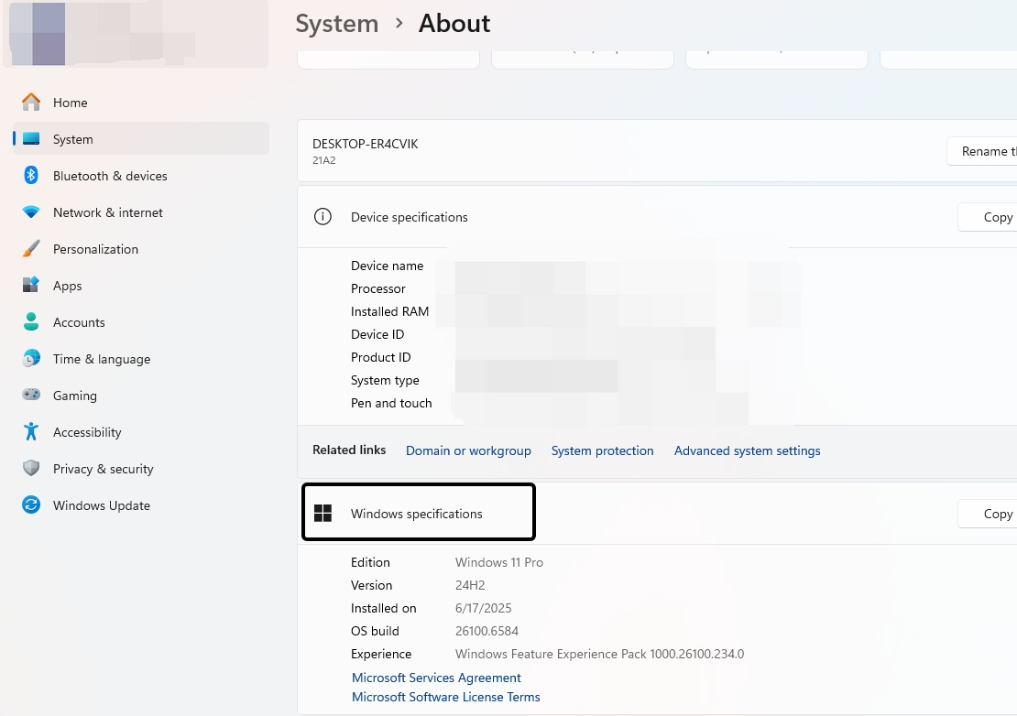Click the 6/17/2025 install date

(483, 608)
